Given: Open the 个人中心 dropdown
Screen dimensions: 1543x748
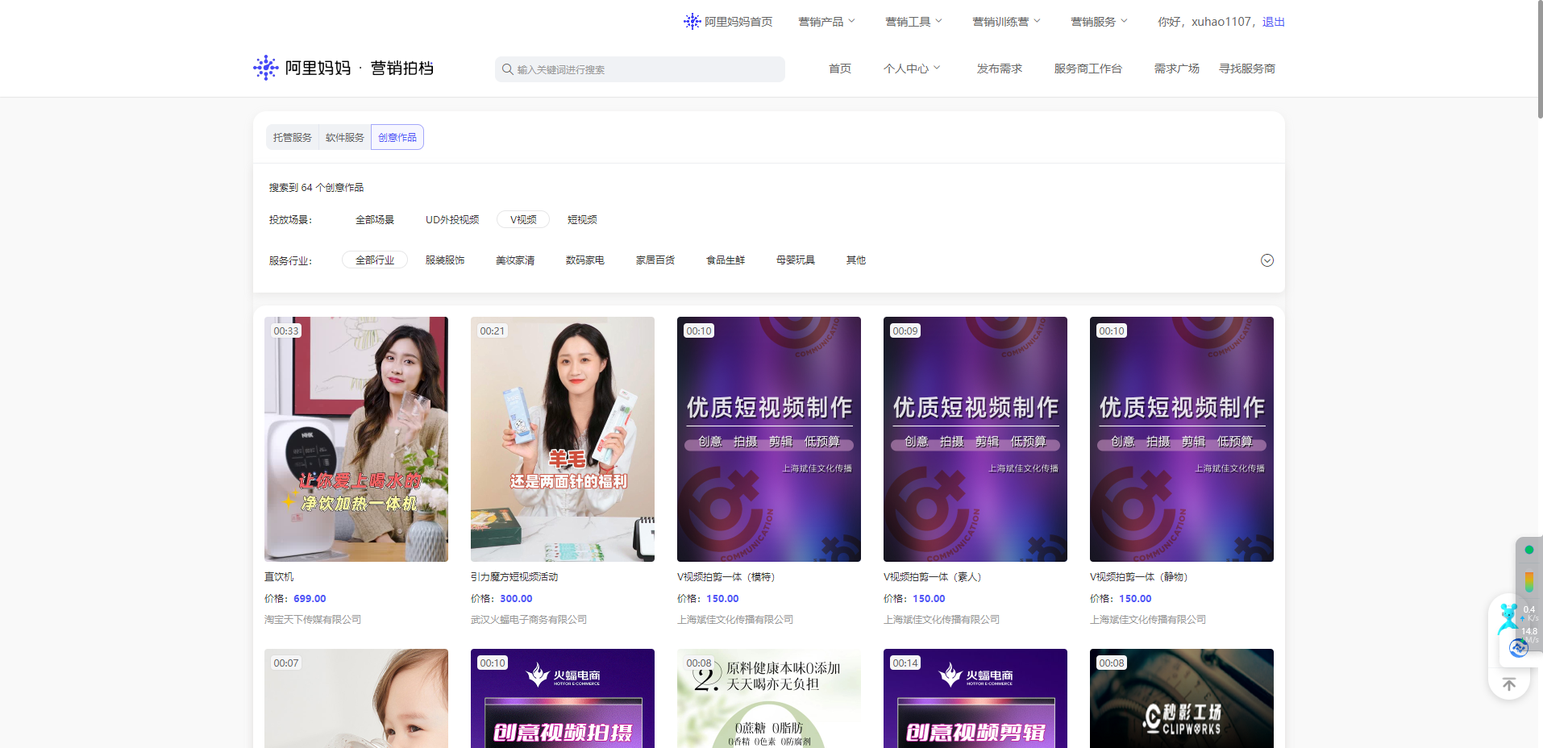Looking at the screenshot, I should click(x=911, y=69).
